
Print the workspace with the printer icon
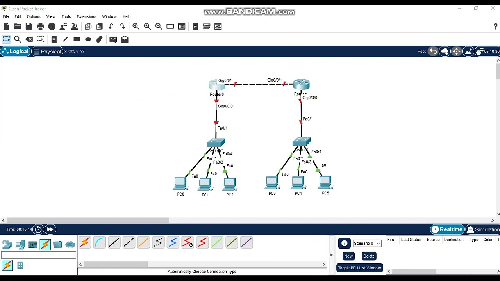40,27
